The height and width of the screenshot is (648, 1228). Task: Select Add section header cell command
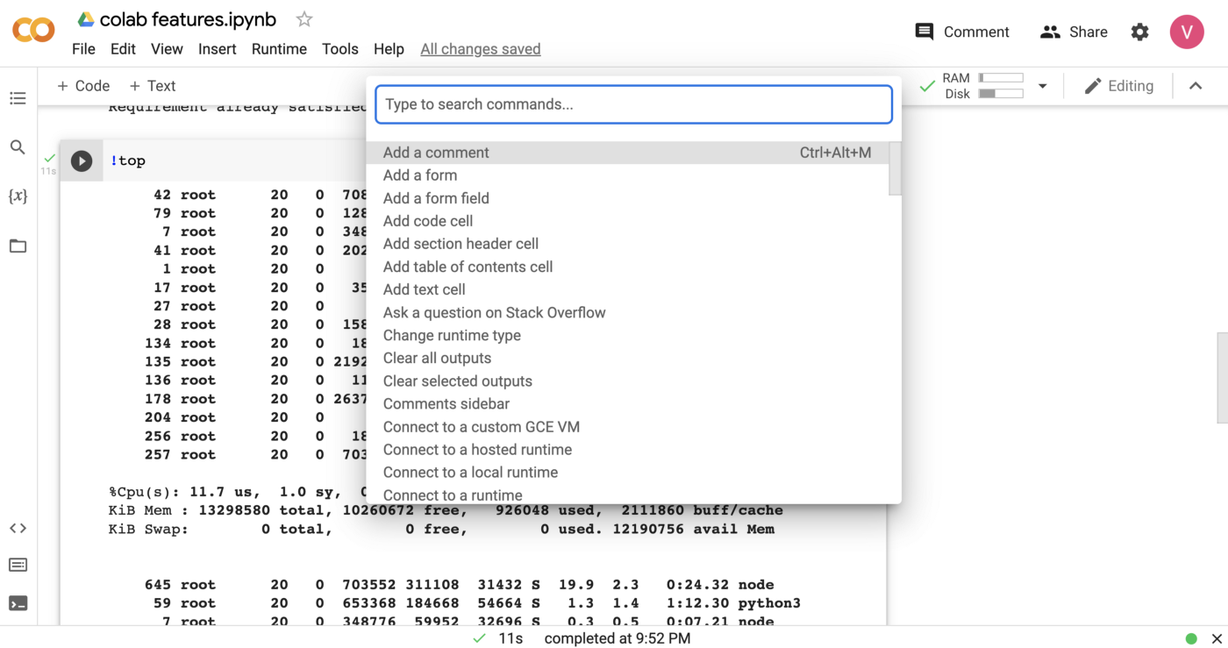627,244
